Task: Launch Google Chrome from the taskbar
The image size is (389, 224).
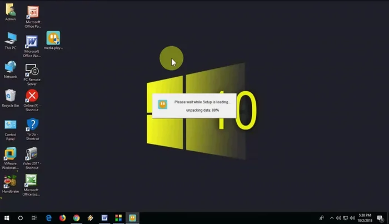Action: (77, 218)
